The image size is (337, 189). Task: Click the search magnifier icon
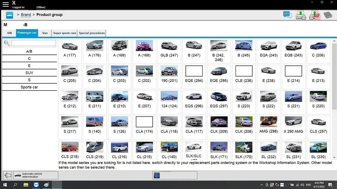click(x=7, y=43)
